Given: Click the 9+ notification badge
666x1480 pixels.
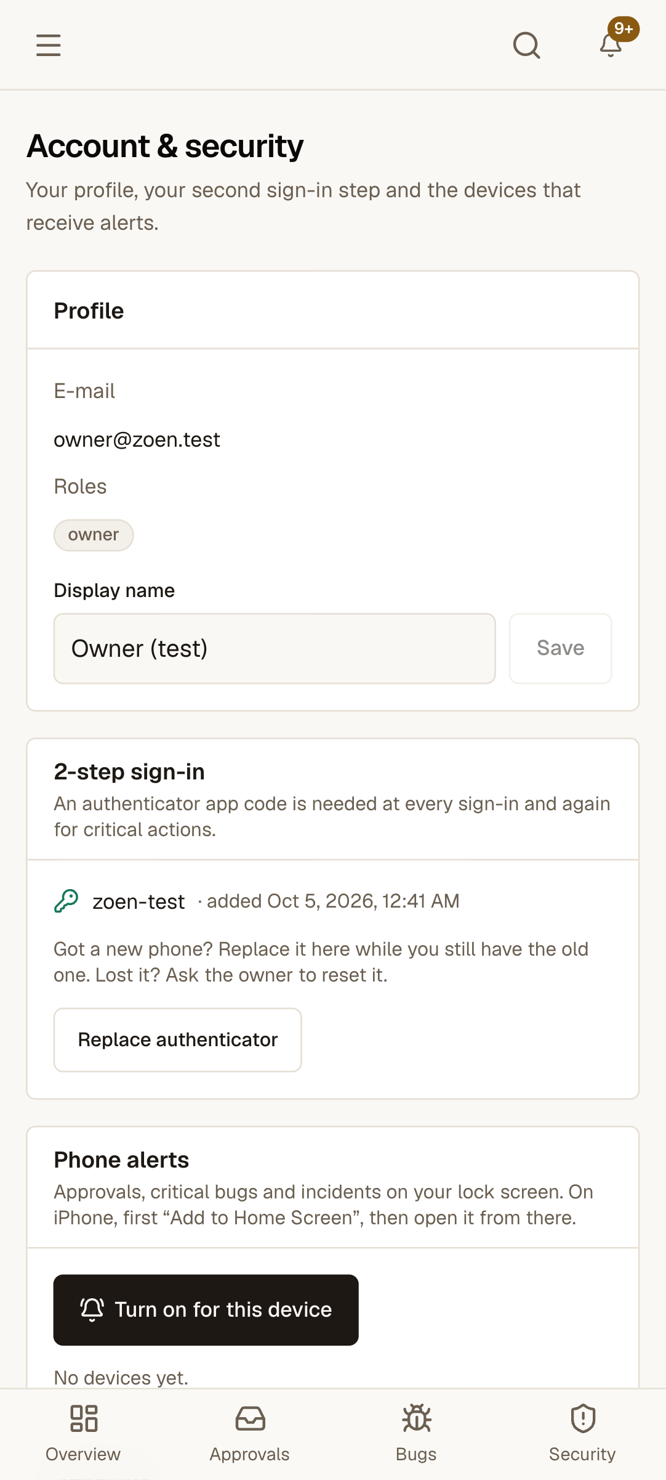Looking at the screenshot, I should 624,29.
